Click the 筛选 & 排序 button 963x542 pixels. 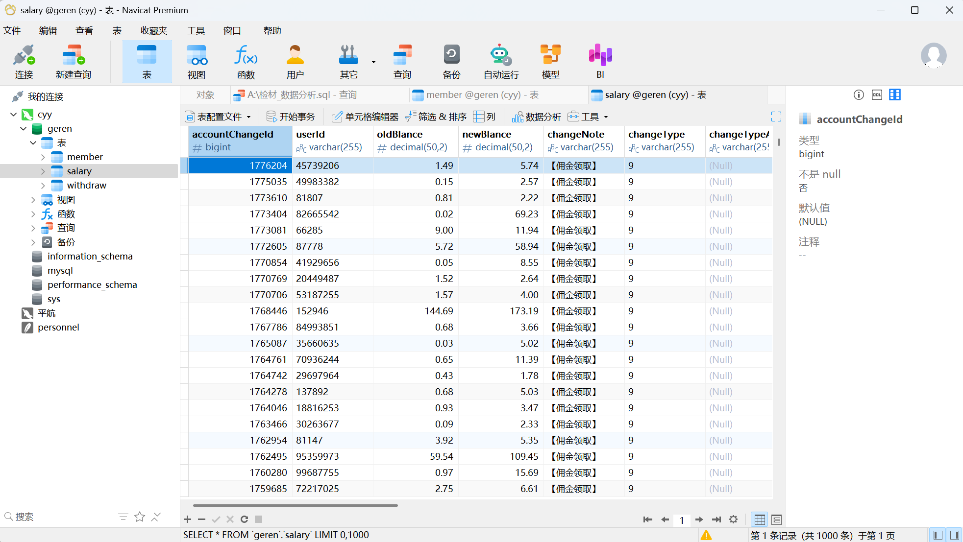[436, 117]
